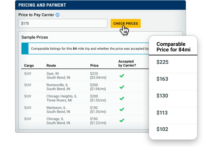Image resolution: width=219 pixels, height=147 pixels.
Task: Select the $225 comparable price
Action: coord(162,62)
